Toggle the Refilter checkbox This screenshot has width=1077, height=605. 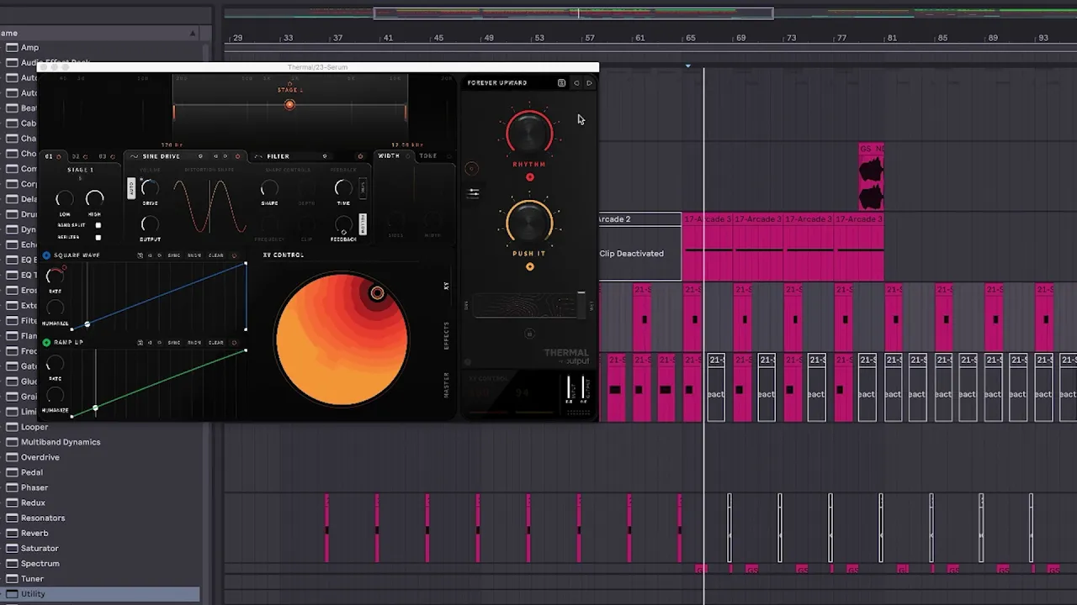click(x=98, y=238)
